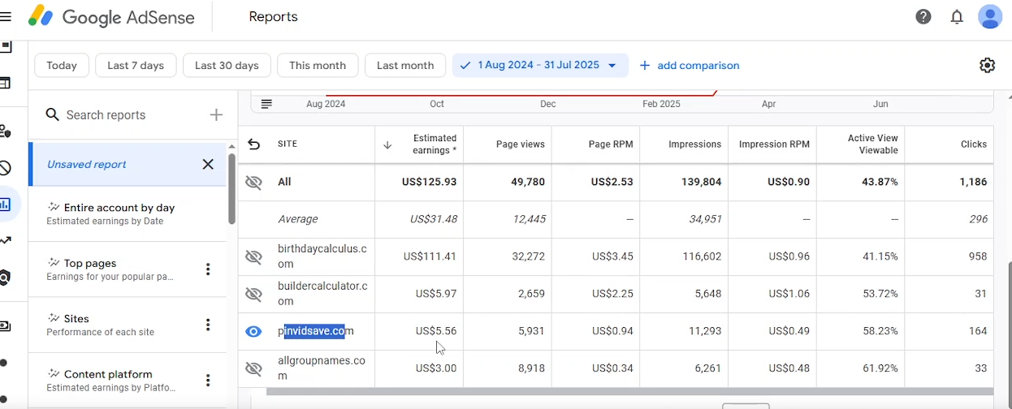This screenshot has height=409, width=1012.
Task: Open the account profile avatar
Action: click(x=990, y=16)
